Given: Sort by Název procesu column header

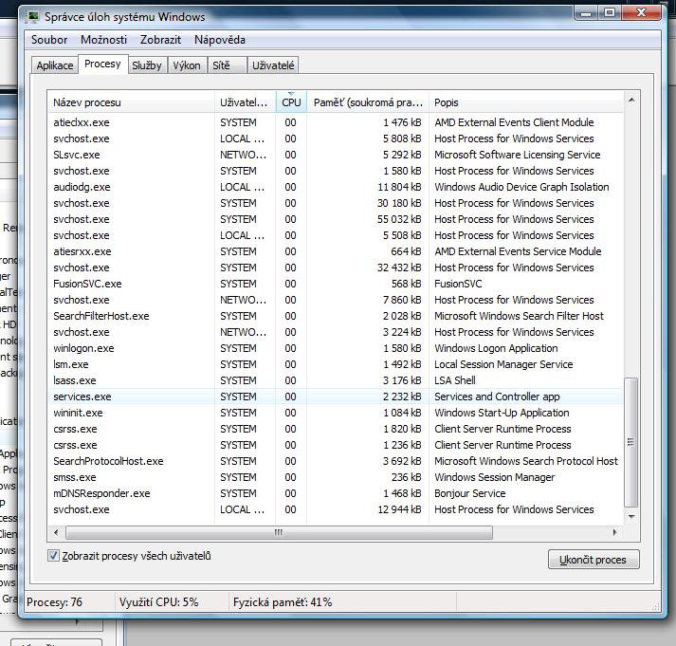Looking at the screenshot, I should point(131,102).
